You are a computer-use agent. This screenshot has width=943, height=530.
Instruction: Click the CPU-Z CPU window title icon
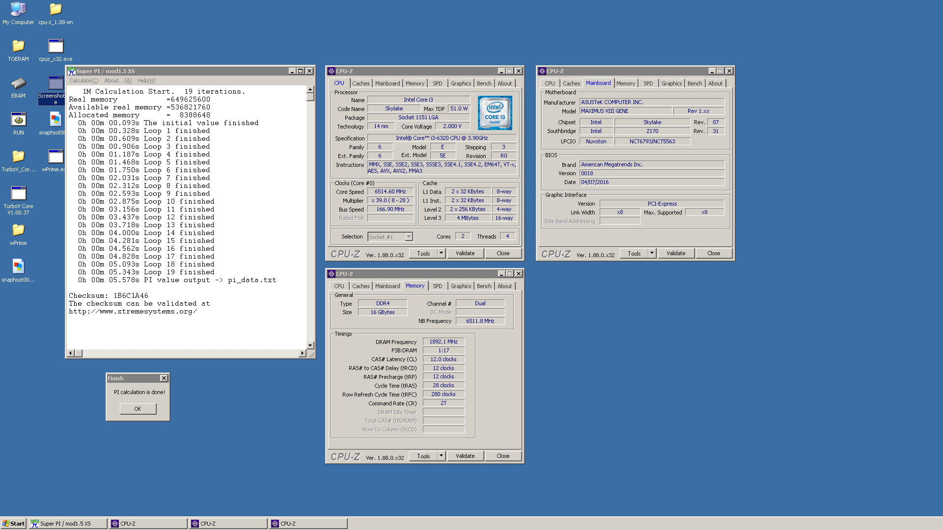pos(332,71)
